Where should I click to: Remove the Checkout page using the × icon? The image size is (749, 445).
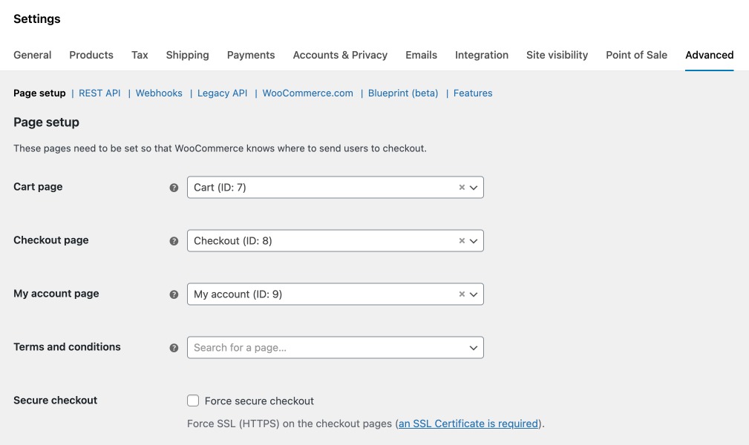[461, 240]
